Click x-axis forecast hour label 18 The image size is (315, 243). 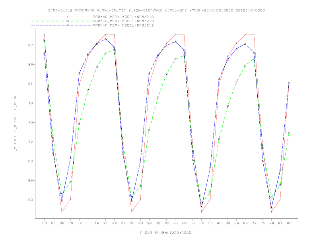(97, 223)
